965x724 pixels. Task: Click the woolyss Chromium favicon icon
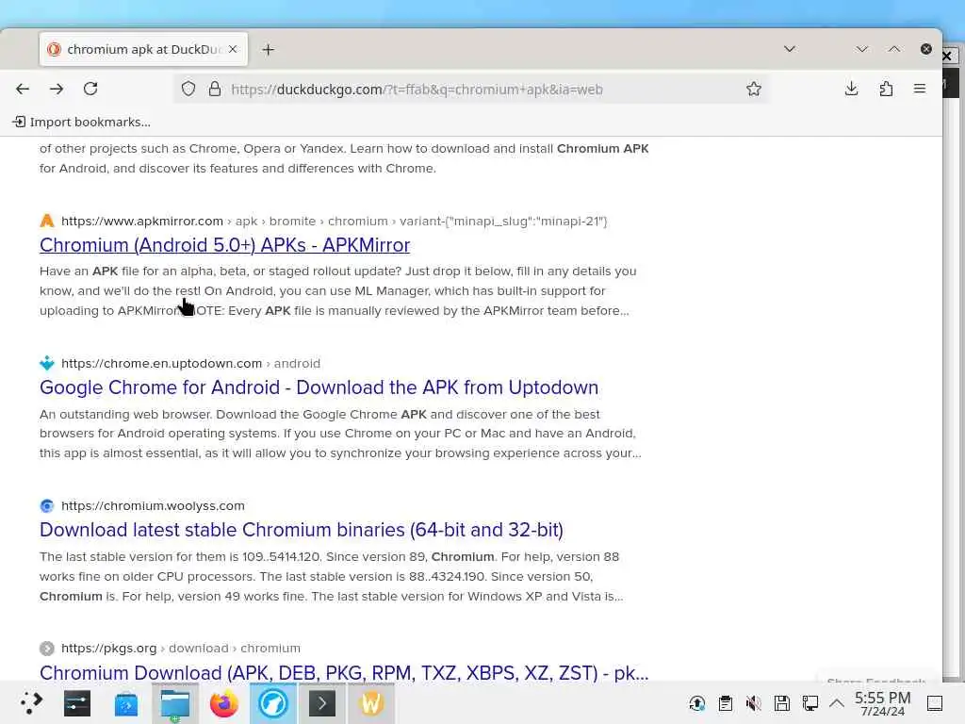(x=47, y=505)
